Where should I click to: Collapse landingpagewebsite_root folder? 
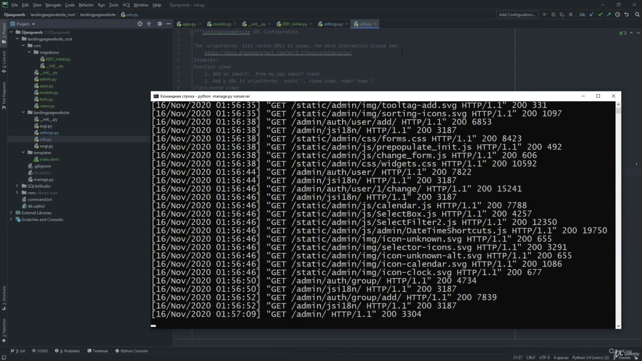pos(17,39)
